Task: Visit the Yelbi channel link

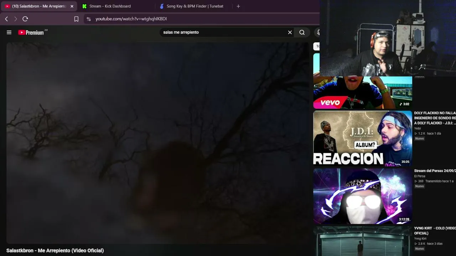Action: pos(418,128)
